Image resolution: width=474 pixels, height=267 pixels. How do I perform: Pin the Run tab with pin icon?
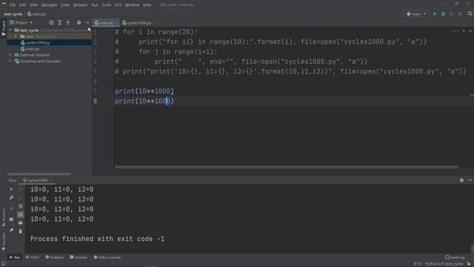click(x=11, y=231)
